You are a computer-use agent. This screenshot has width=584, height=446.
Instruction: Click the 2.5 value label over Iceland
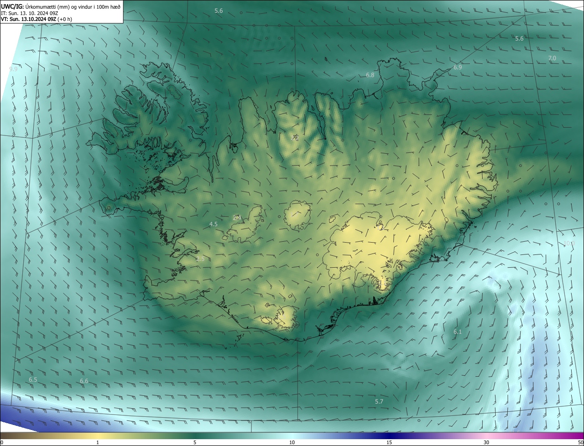click(200, 259)
